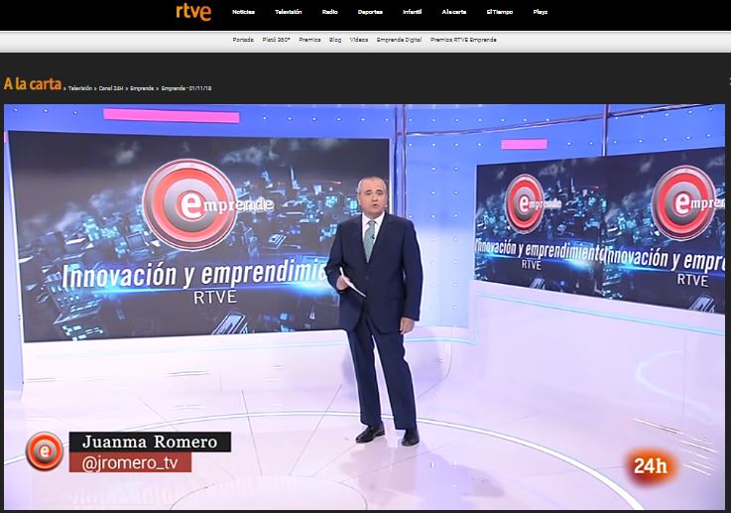Go to the Playz section
Screen dimensions: 731x513
(541, 12)
